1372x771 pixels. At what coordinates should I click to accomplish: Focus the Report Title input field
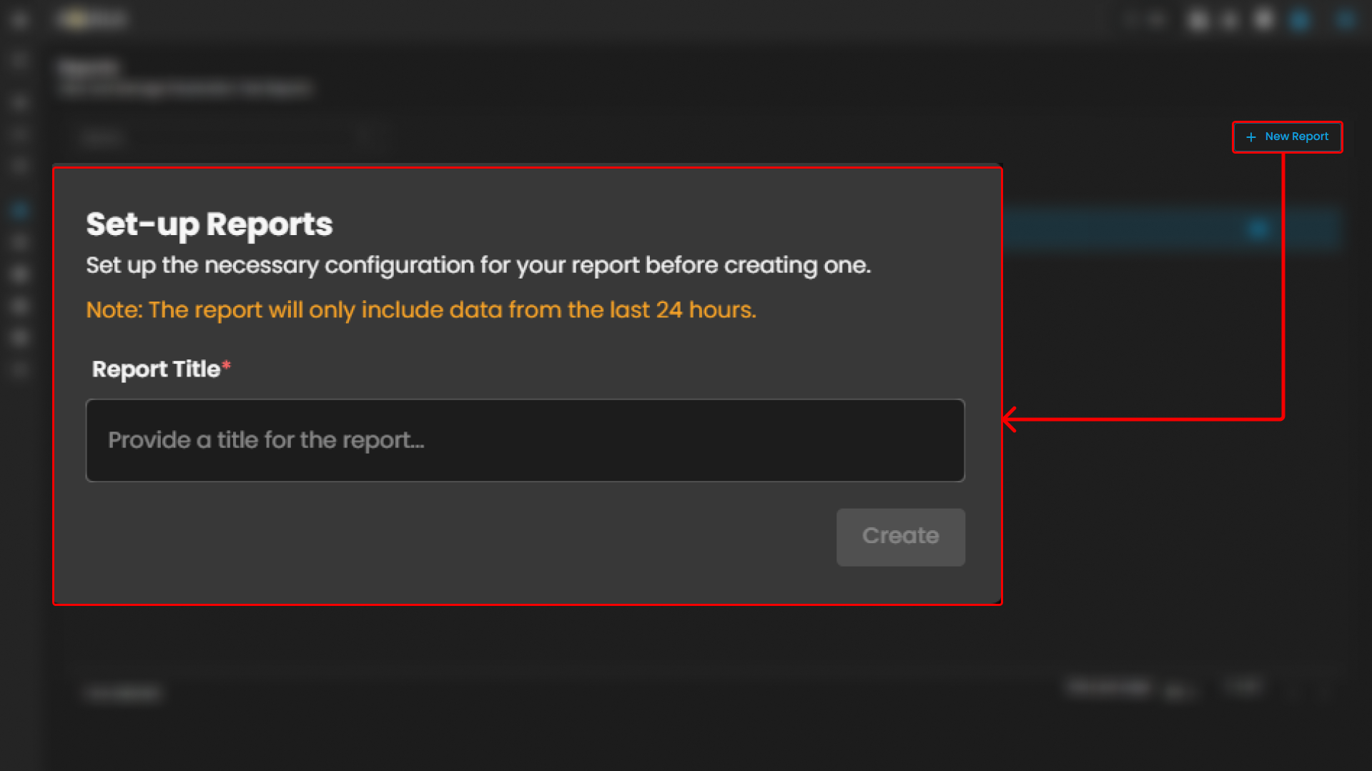pos(525,440)
